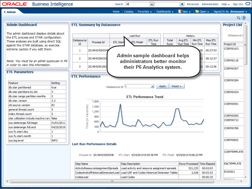The image size is (252, 189).
Task: Click the New menu label
Action: coord(185,12)
